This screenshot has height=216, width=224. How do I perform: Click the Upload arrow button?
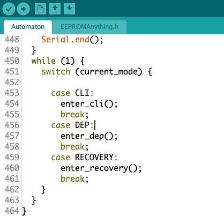[x=23, y=9]
